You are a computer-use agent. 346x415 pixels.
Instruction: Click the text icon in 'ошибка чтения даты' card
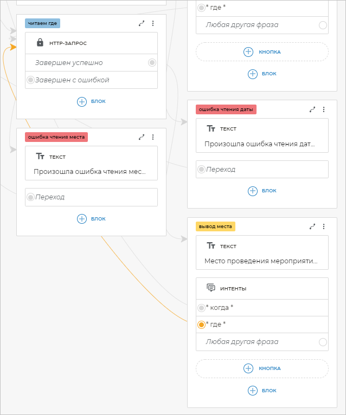pos(211,128)
